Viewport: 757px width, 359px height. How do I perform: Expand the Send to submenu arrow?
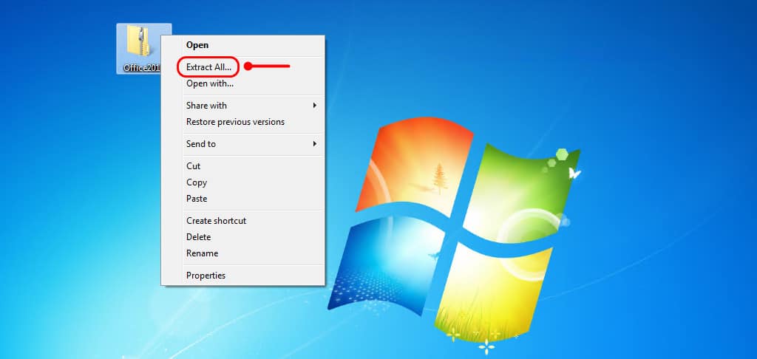tap(315, 144)
